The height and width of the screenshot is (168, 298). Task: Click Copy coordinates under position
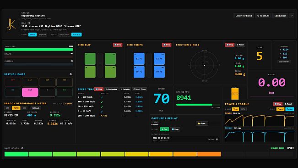click(x=284, y=62)
